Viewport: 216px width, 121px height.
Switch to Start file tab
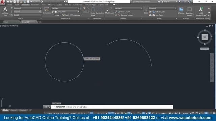(6, 22)
